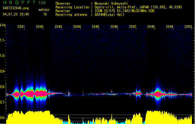Click the HROFFT 1.0.0 title text

[24, 2]
